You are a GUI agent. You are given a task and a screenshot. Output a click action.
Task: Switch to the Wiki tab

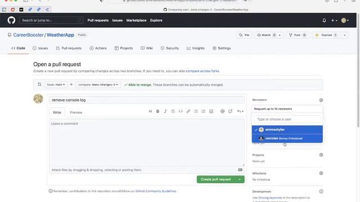146,48
